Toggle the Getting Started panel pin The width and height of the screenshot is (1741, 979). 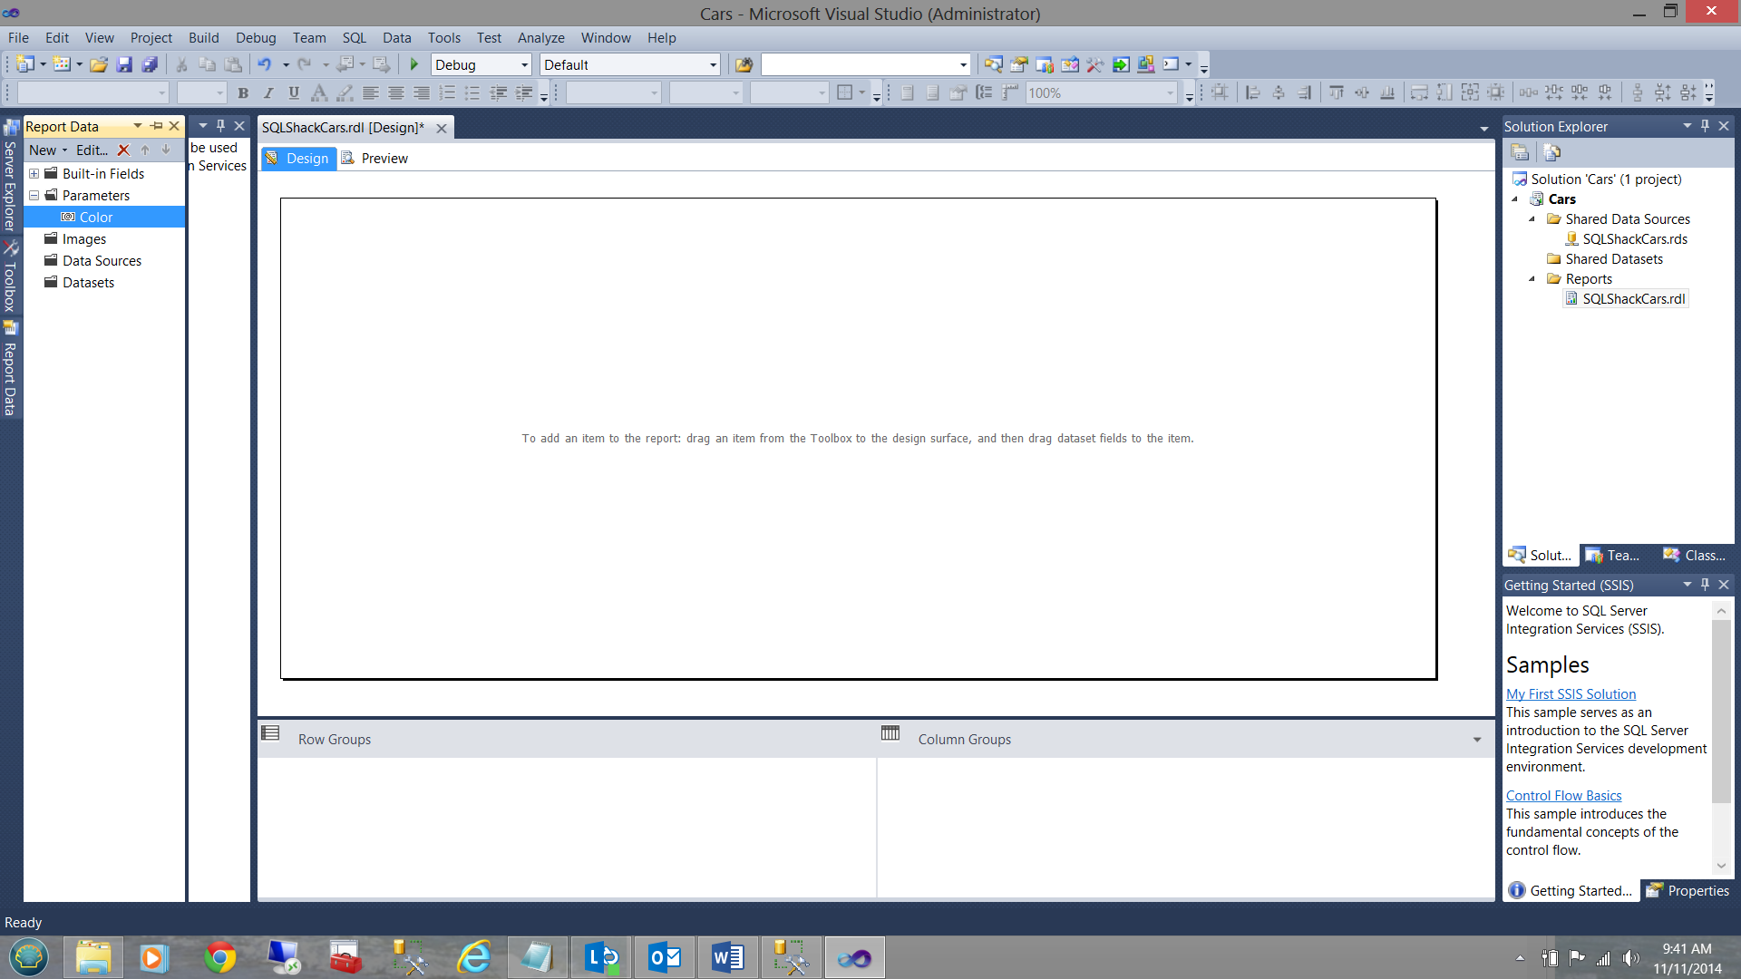tap(1705, 585)
